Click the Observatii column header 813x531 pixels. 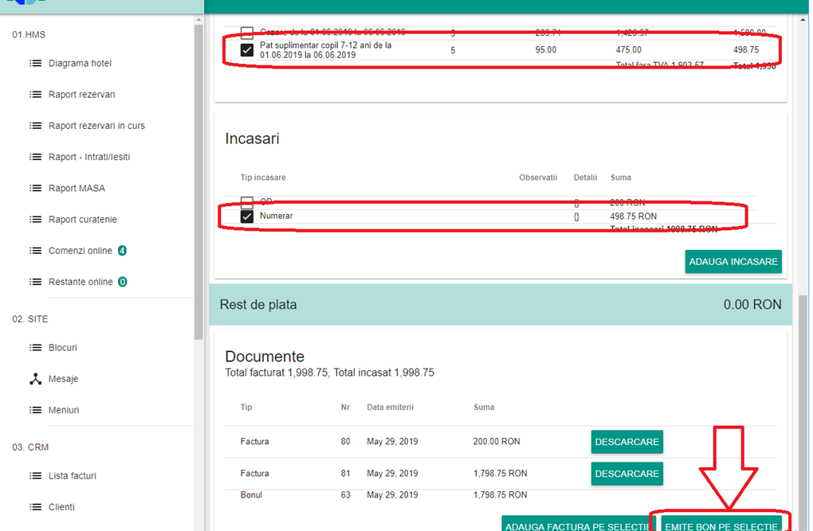tap(538, 178)
